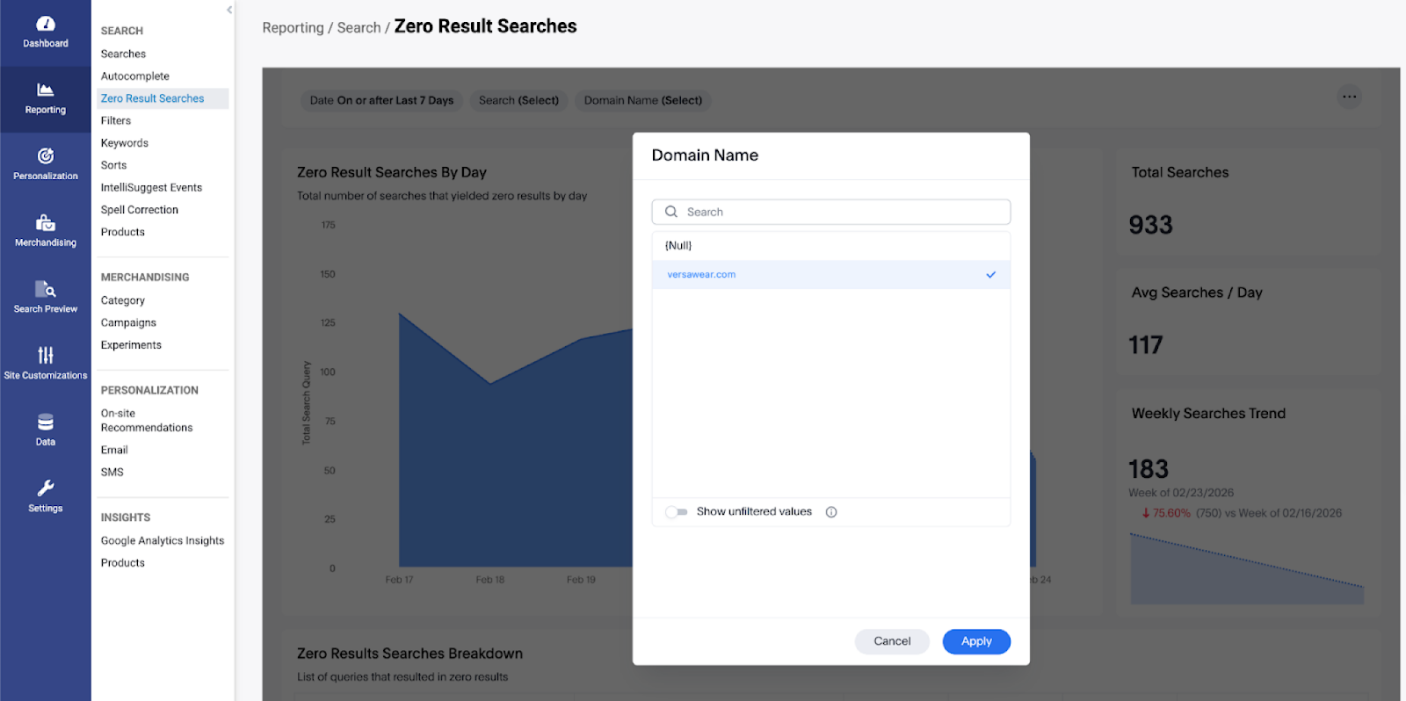Open the Data database icon
This screenshot has width=1406, height=701.
pyautogui.click(x=46, y=423)
